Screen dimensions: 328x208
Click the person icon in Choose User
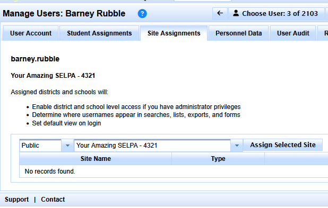236,13
